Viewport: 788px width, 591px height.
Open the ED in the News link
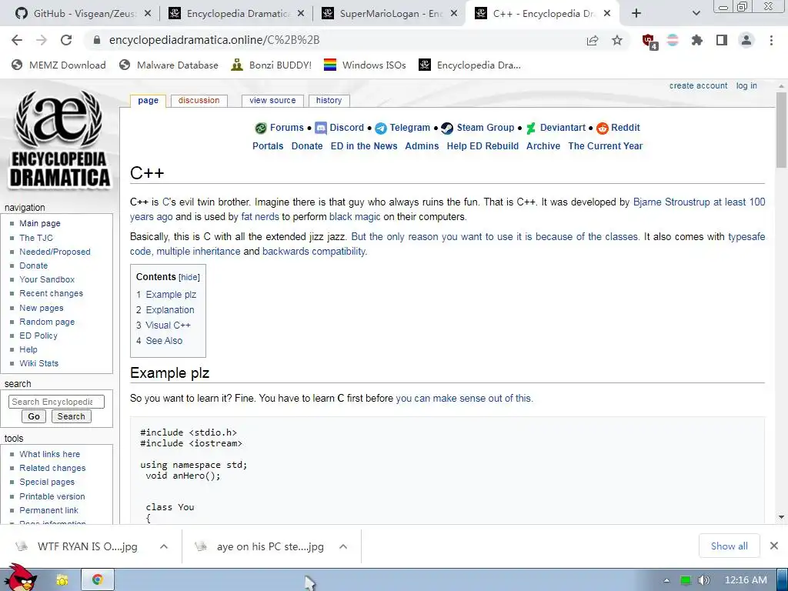point(364,146)
